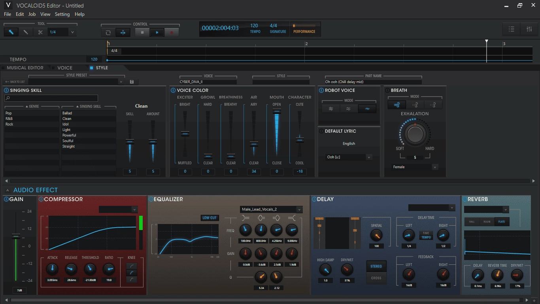Image resolution: width=540 pixels, height=304 pixels.
Task: Click the Singing Skill SKILL slider handle
Action: point(130,141)
